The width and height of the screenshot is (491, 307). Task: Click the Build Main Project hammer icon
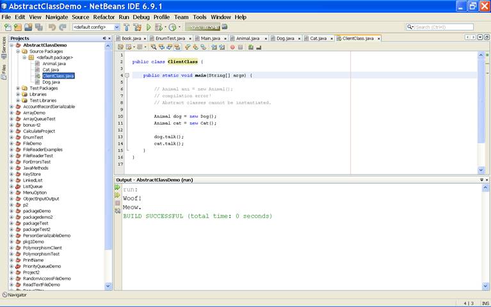click(x=127, y=28)
